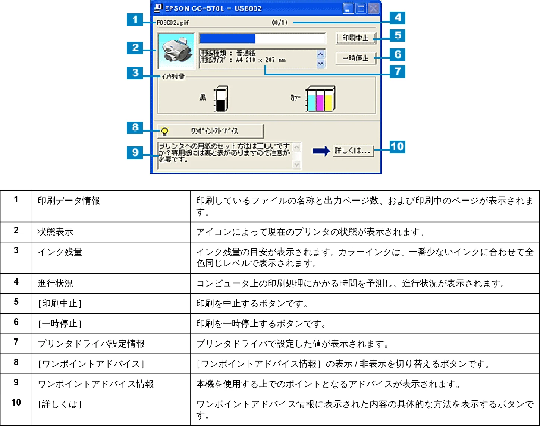Click the color ink cartridge level icon
Image resolution: width=540 pixels, height=426 pixels.
coord(321,99)
